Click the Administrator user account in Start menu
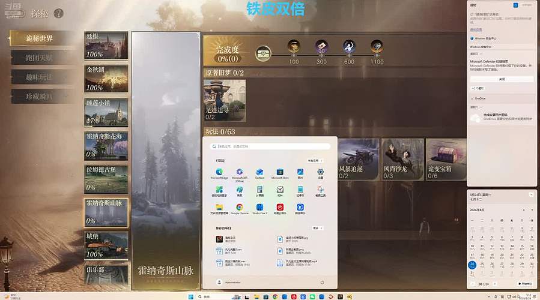Screen dimensions: 540x300 click(x=229, y=283)
